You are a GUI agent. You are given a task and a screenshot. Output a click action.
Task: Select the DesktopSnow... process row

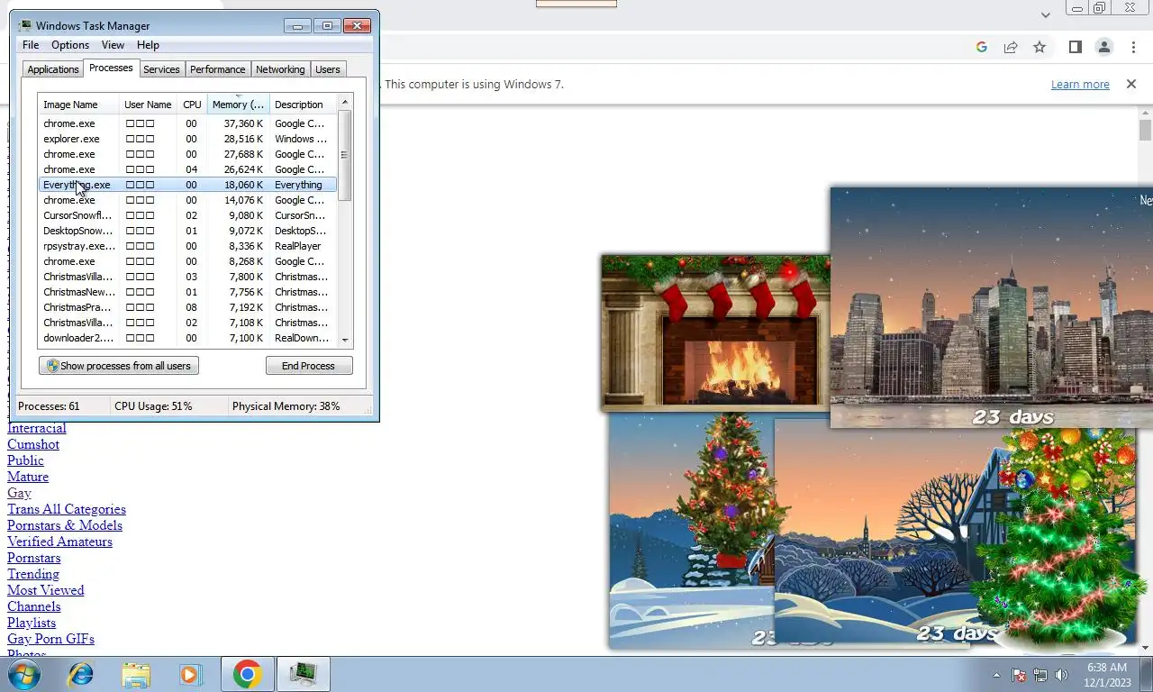(187, 231)
